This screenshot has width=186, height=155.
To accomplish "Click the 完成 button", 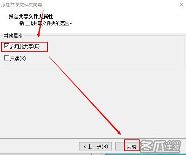I will 127,146.
